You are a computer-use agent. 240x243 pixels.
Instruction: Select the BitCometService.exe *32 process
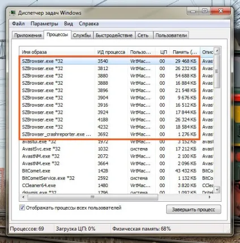(x=117, y=178)
